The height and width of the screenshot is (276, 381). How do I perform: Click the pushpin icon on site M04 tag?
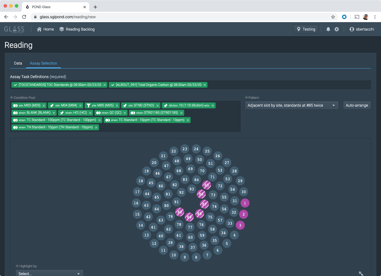coord(52,105)
